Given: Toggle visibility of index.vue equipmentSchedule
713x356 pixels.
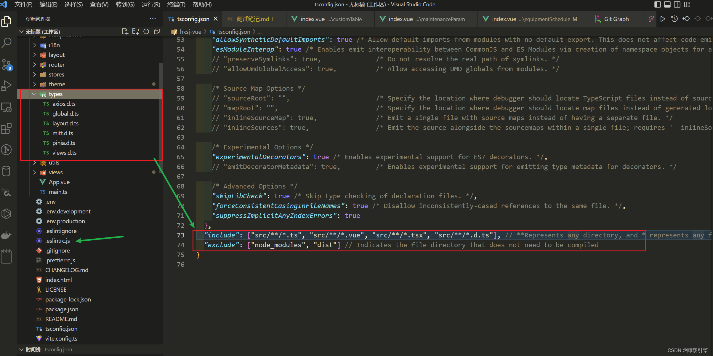Looking at the screenshot, I should click(x=534, y=19).
